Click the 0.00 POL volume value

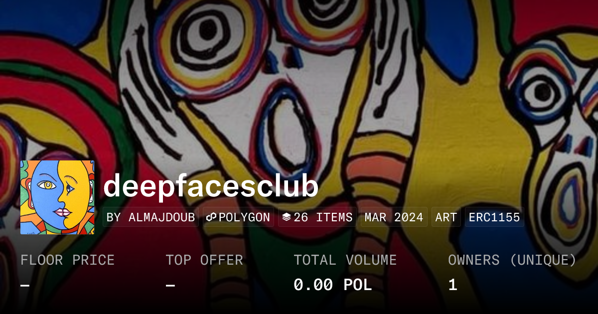(x=332, y=285)
